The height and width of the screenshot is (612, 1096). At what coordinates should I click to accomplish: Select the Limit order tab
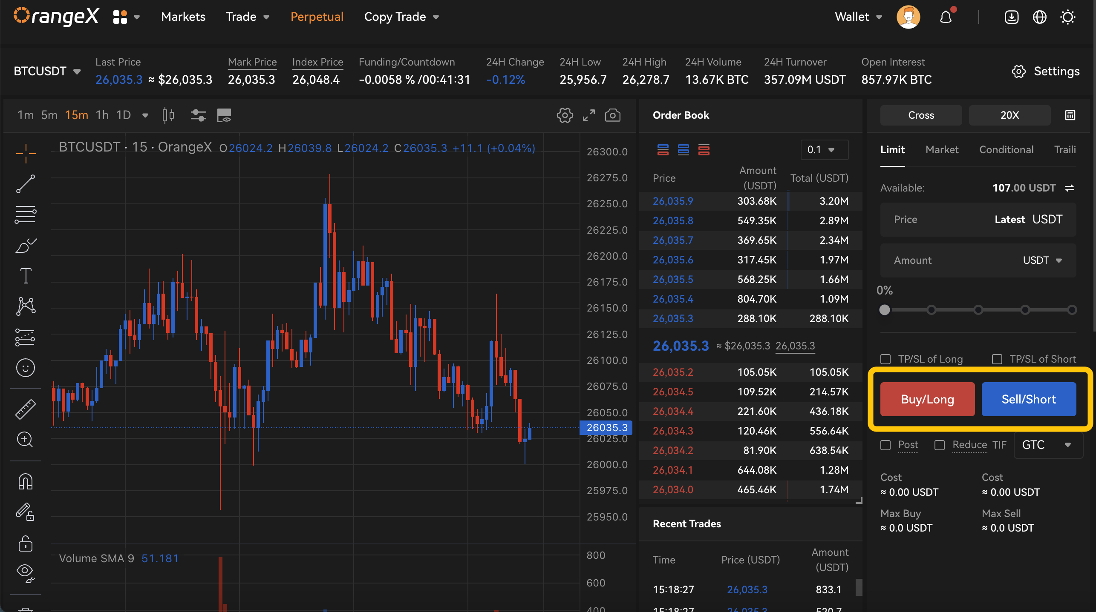coord(893,150)
